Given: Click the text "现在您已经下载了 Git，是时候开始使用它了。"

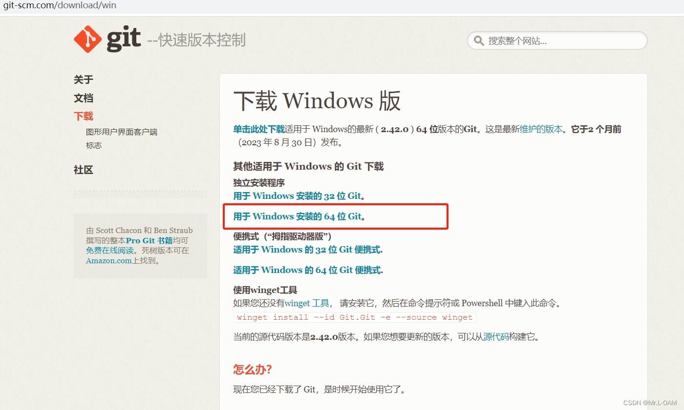Looking at the screenshot, I should [320, 390].
